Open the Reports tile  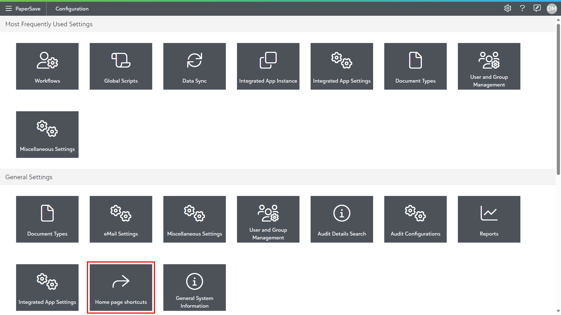point(489,219)
